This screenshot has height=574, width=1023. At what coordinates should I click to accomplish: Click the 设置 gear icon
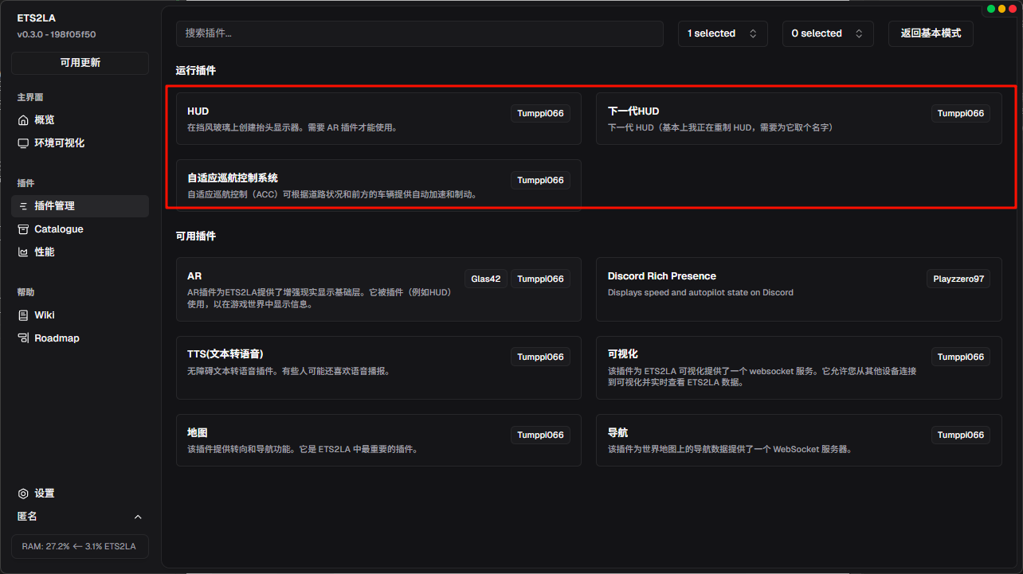click(x=23, y=494)
